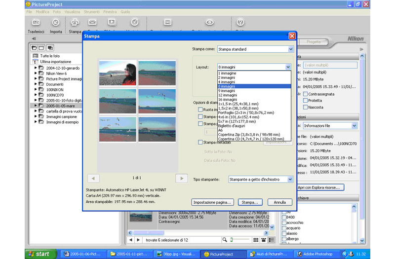Switch to the thumbnail grid view icon
Viewport: 395px width, 259px height.
pos(256,240)
